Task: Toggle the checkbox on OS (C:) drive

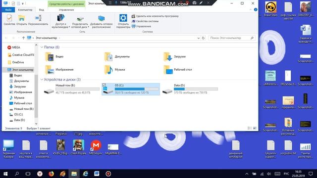Action: (x=104, y=85)
